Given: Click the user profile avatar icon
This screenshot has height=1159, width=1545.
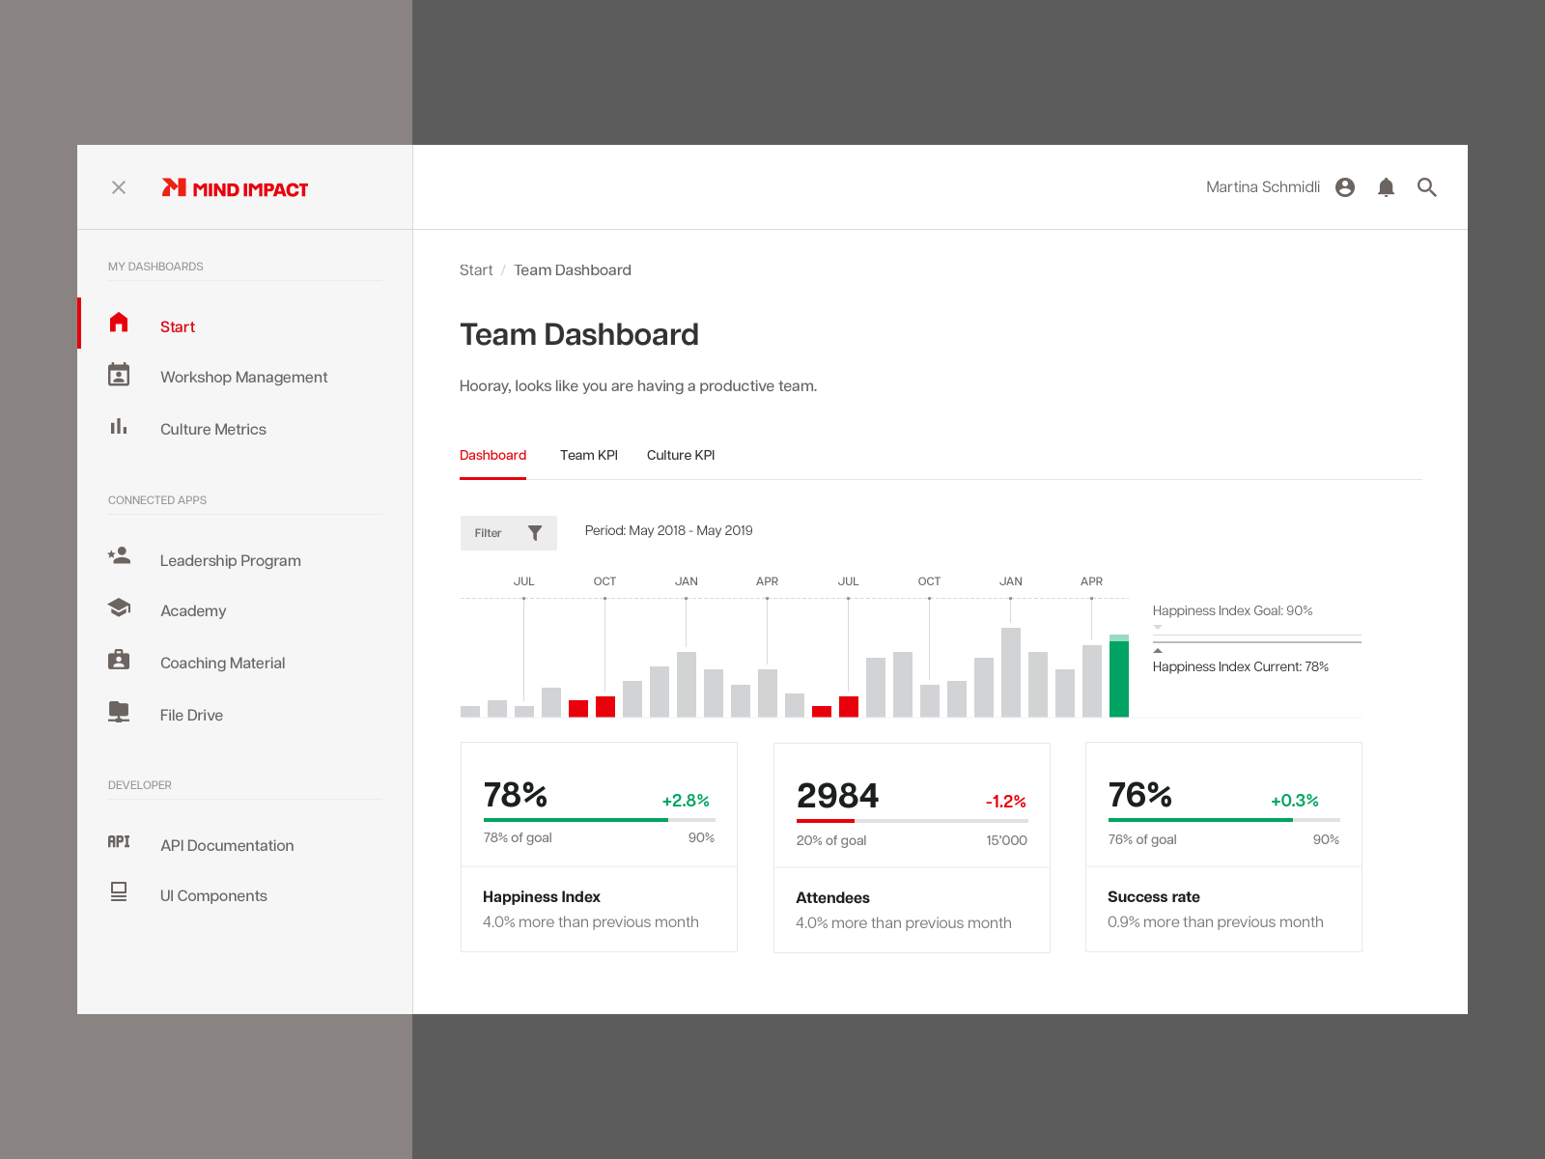Looking at the screenshot, I should [1345, 187].
